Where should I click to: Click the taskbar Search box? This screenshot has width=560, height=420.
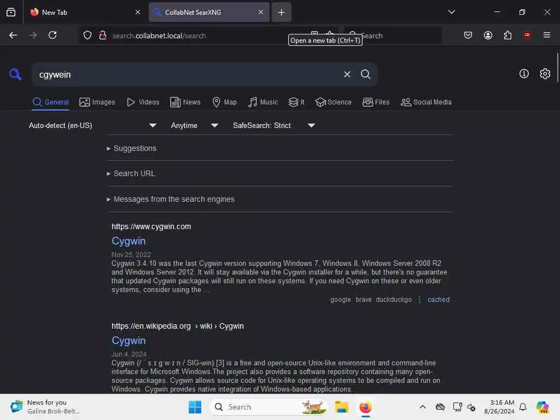tap(268, 407)
